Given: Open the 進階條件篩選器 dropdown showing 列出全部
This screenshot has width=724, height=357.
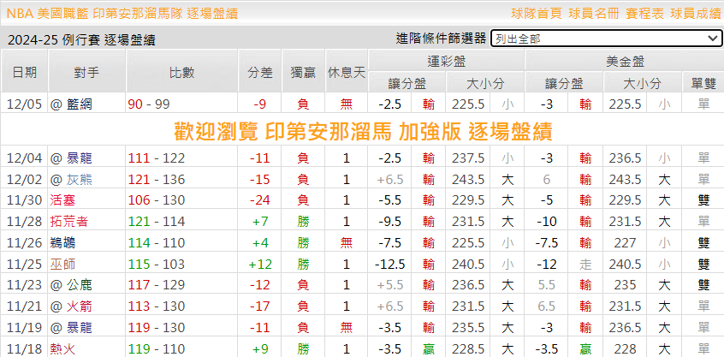Looking at the screenshot, I should [606, 39].
